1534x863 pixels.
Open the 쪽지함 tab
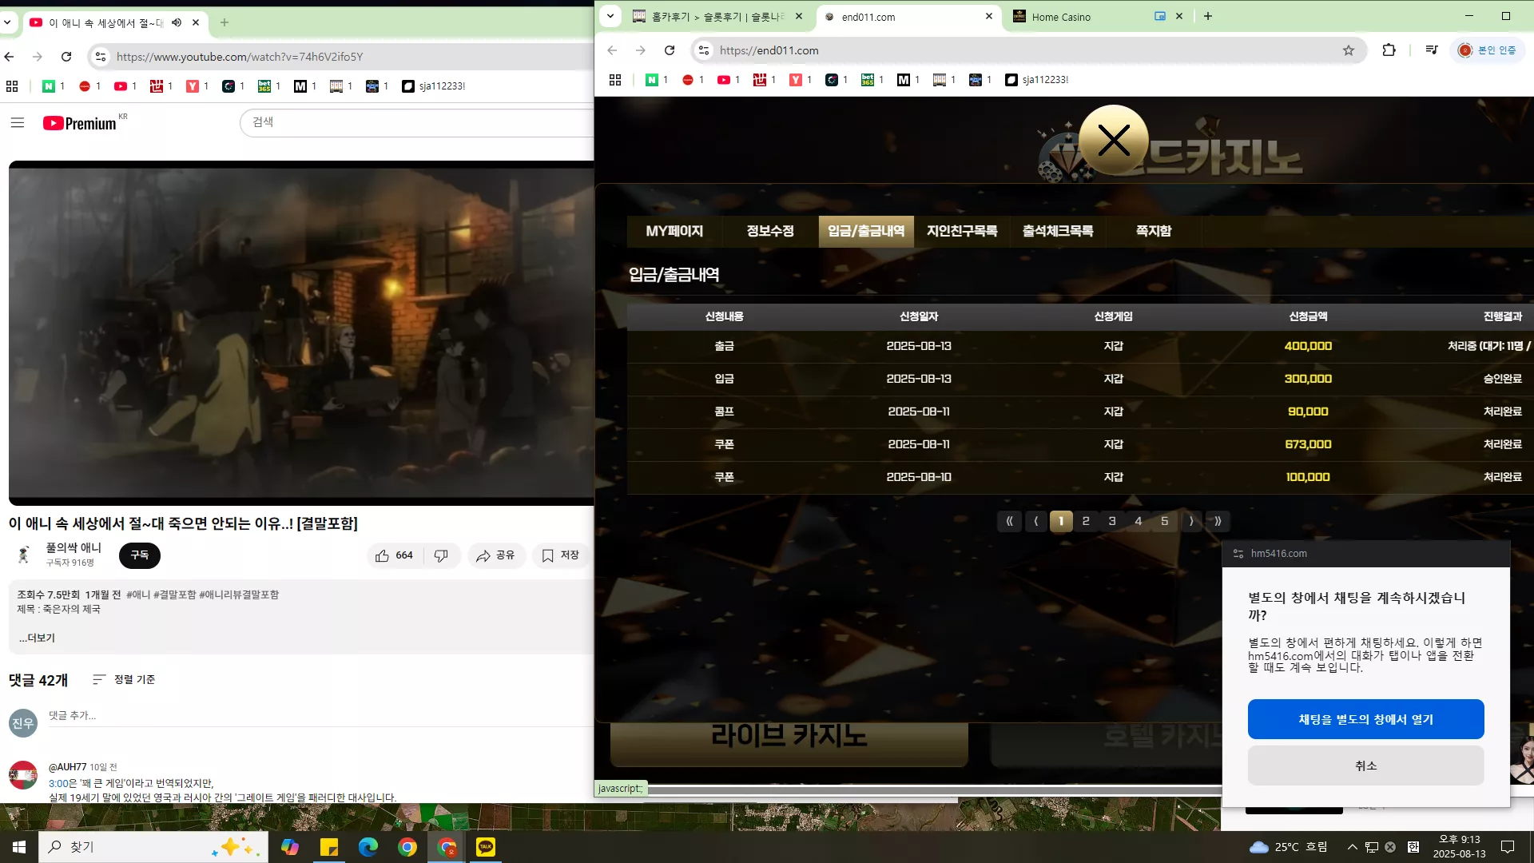click(1154, 232)
